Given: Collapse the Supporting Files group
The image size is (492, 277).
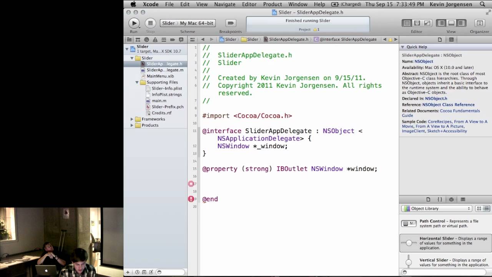Looking at the screenshot, I should 137,82.
